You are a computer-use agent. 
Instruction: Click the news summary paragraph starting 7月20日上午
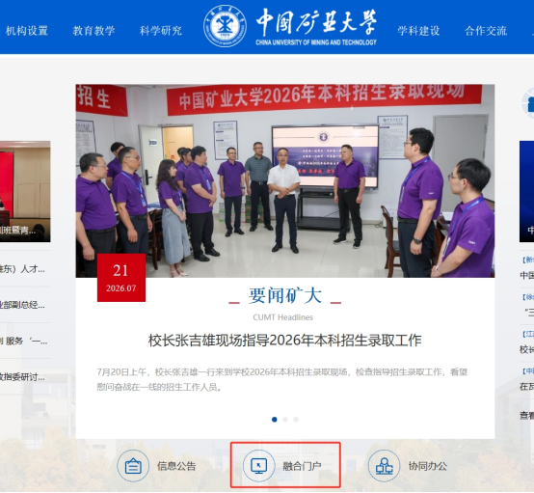[282, 379]
